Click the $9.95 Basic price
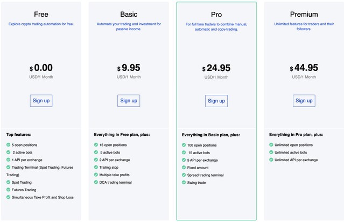 pos(129,68)
